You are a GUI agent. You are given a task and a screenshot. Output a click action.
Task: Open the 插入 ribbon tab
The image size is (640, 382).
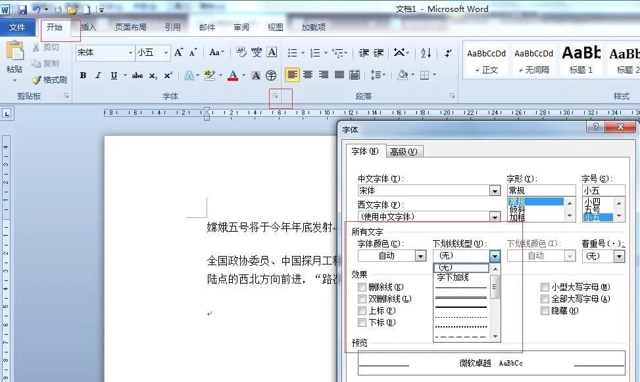[88, 28]
